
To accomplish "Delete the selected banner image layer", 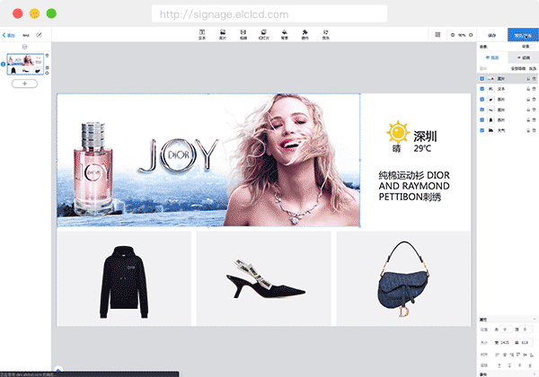I will pyautogui.click(x=535, y=79).
